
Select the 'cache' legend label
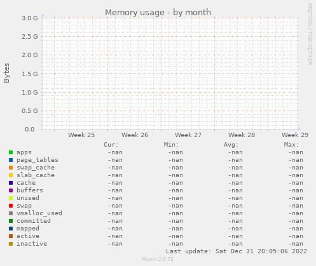point(26,183)
